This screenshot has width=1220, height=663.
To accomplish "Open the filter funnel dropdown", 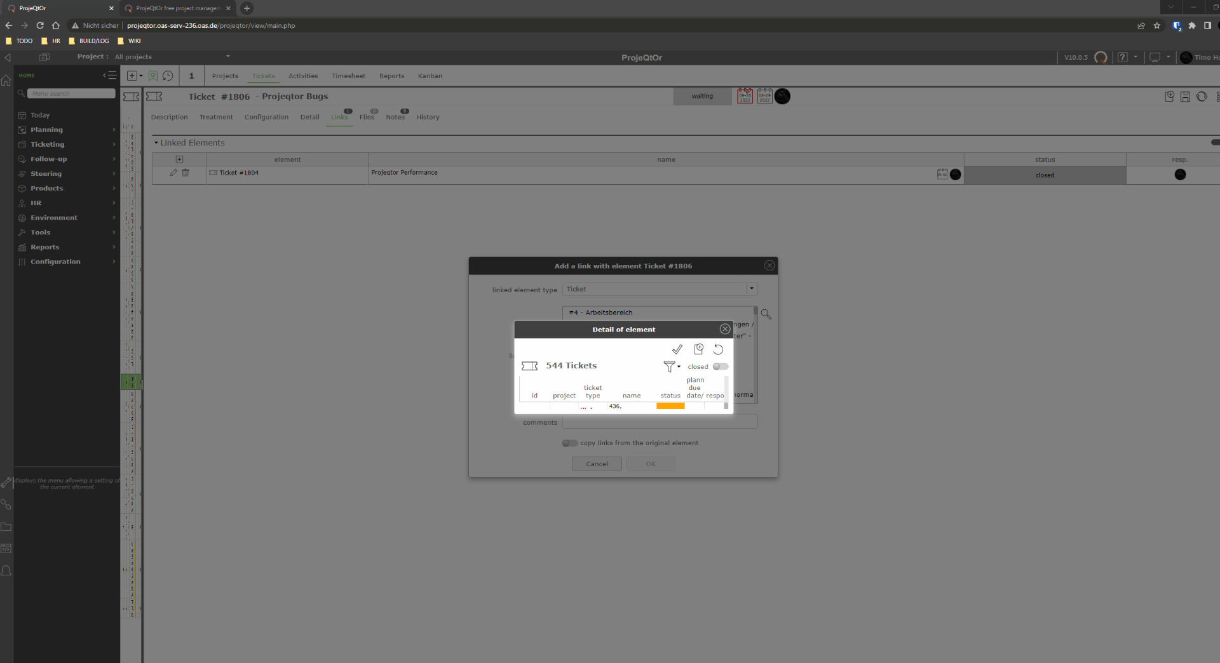I will click(671, 366).
